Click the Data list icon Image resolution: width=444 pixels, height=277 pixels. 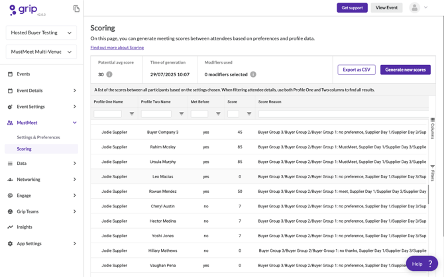(10, 164)
